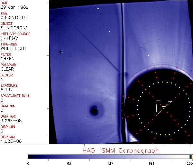Click the POLAROID label

[8, 65]
